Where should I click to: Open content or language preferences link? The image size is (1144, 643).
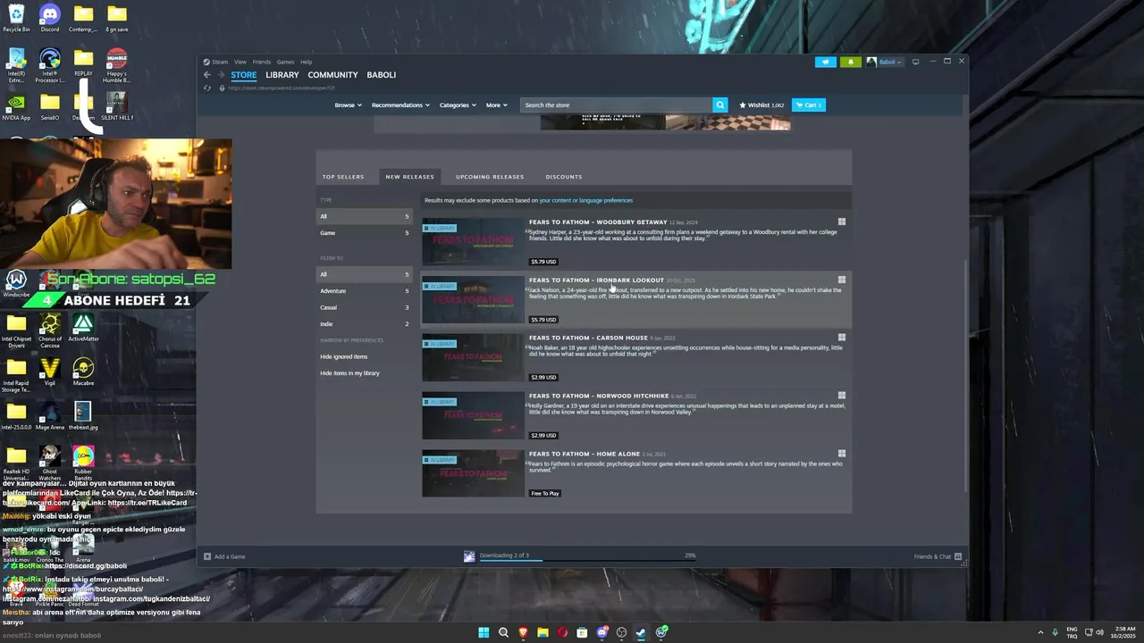(x=585, y=200)
